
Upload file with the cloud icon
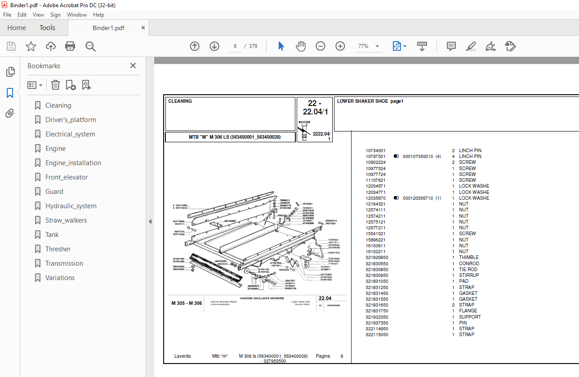[51, 46]
